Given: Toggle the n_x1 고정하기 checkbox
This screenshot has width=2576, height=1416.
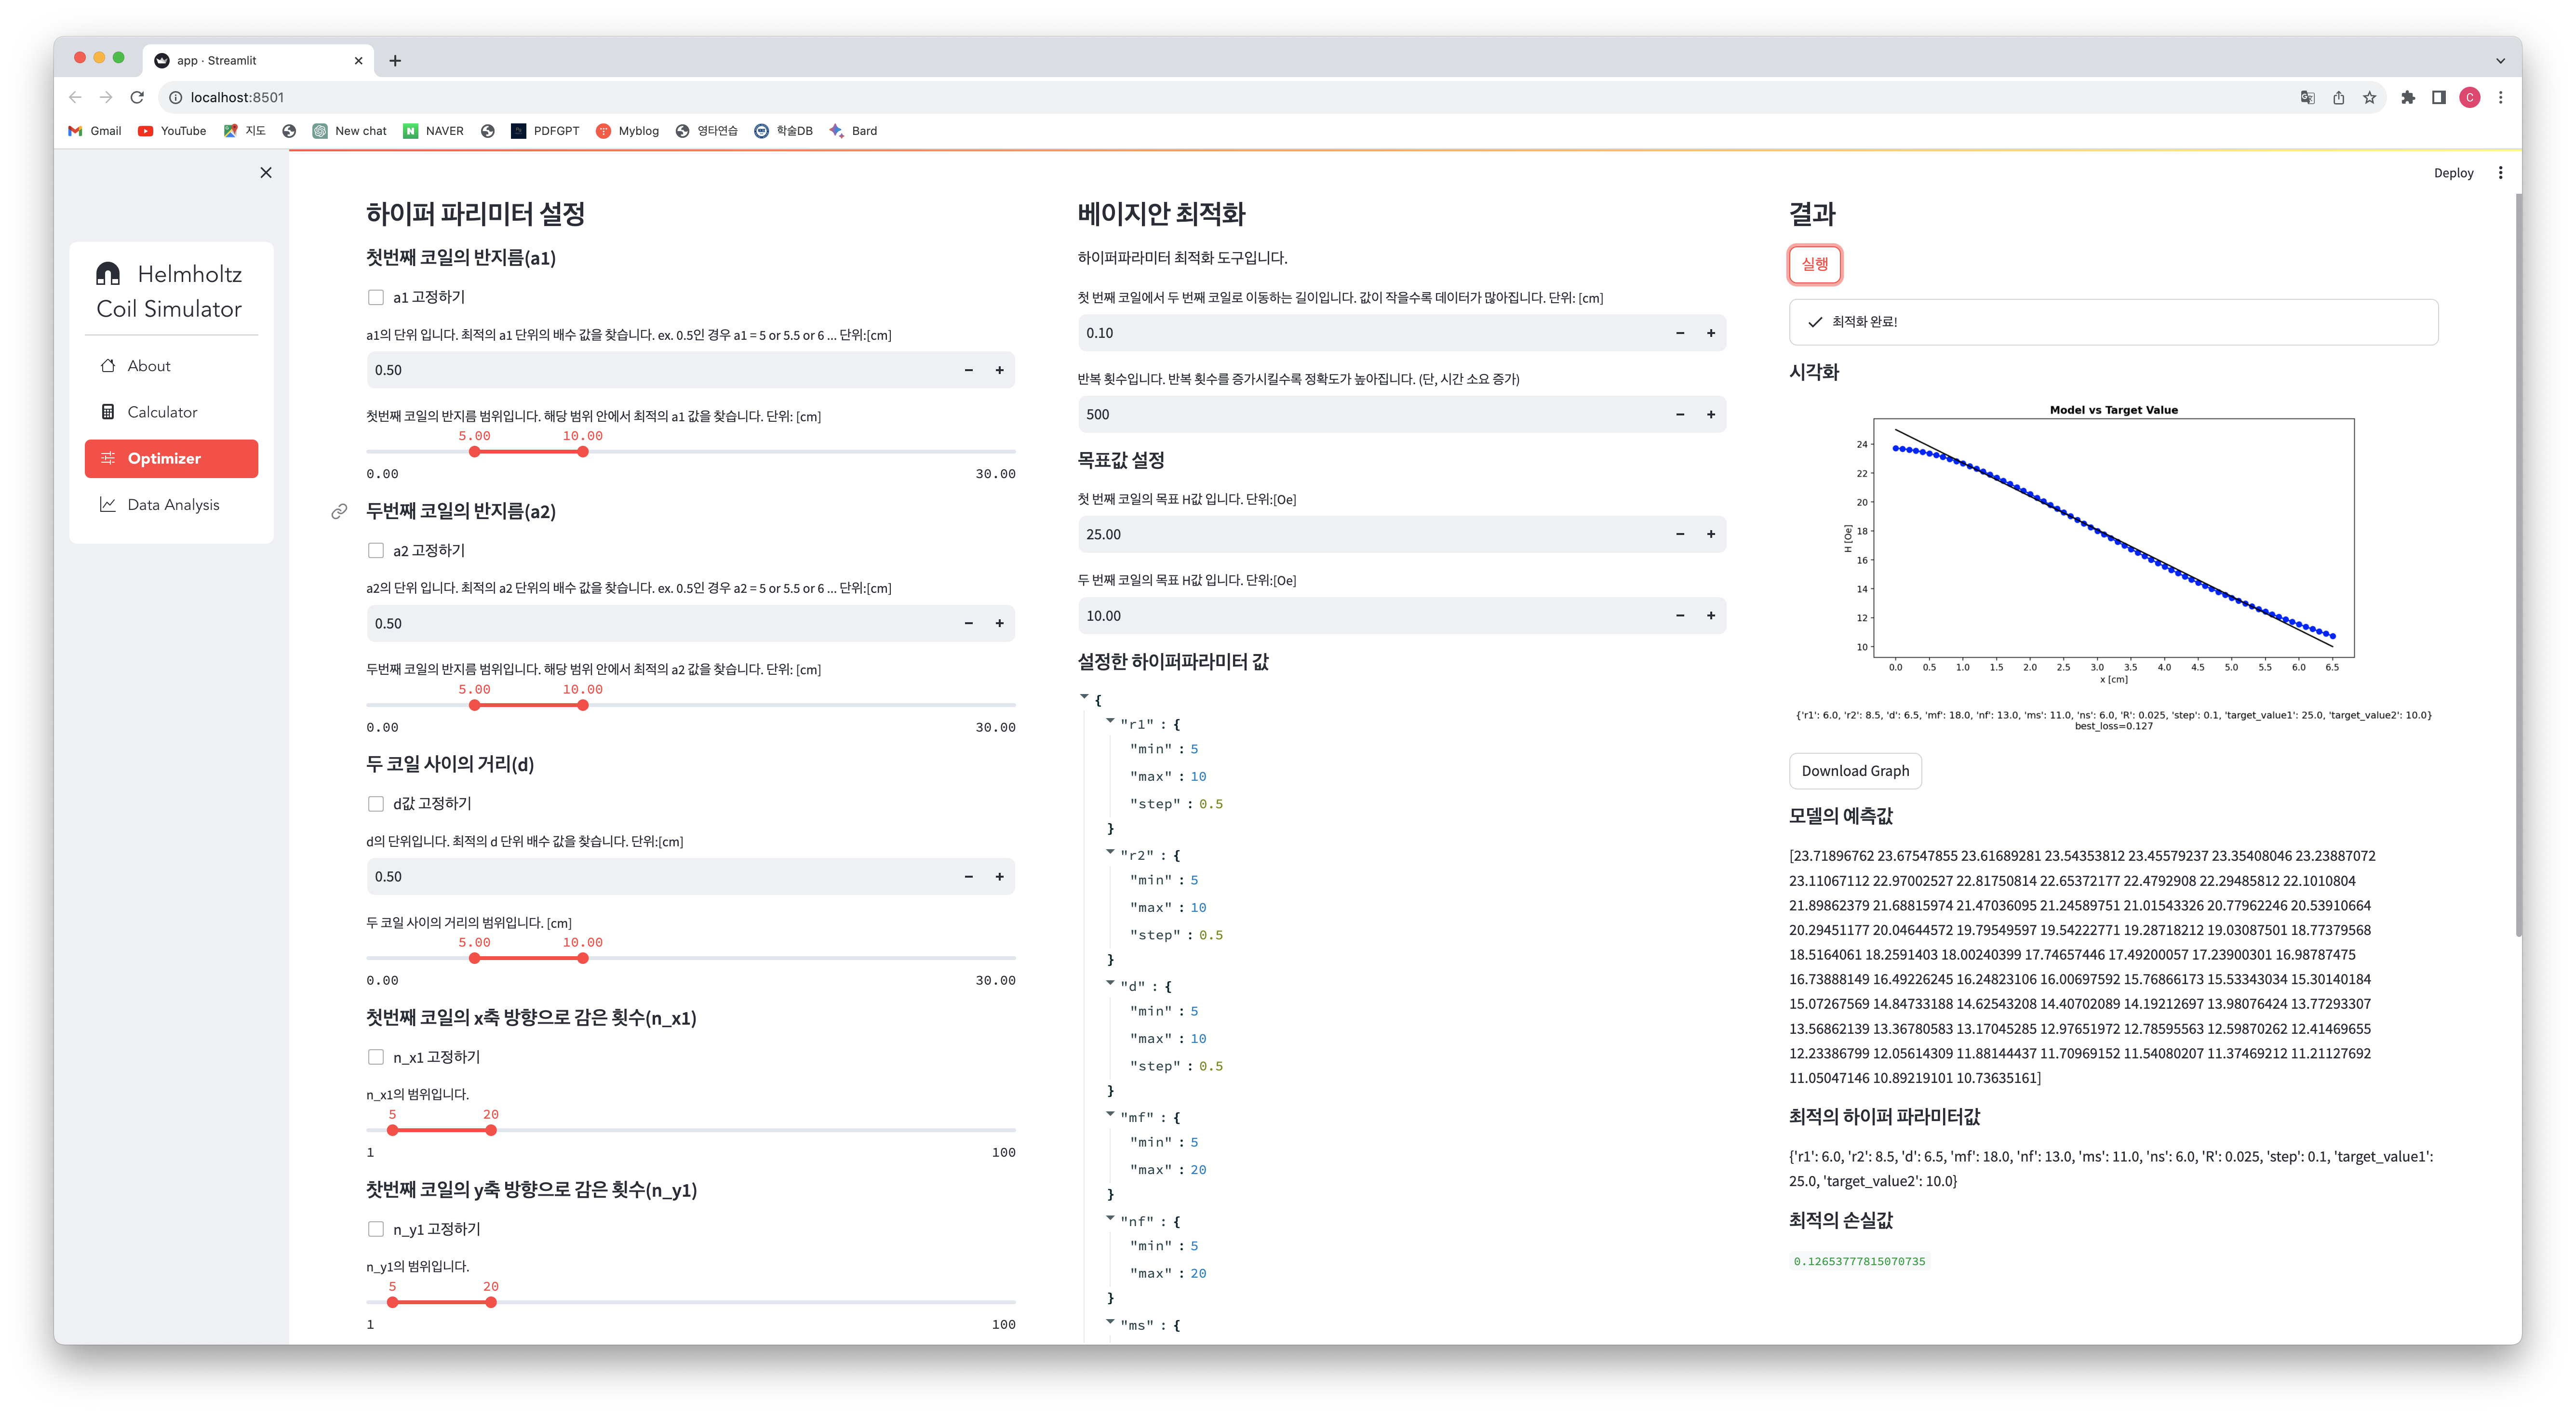Looking at the screenshot, I should [x=376, y=1057].
